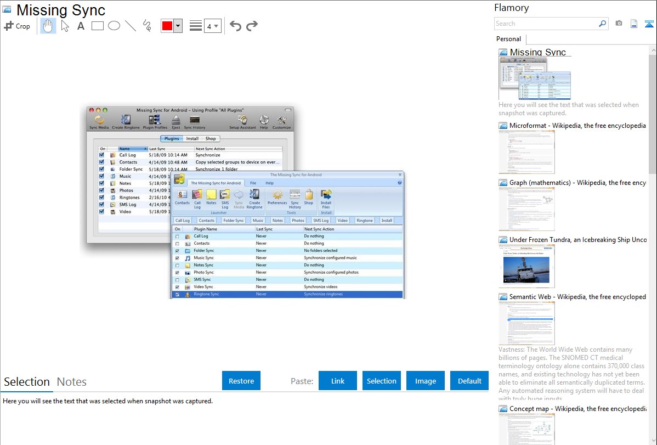Click the Restore button
This screenshot has height=445, width=657.
tap(241, 381)
